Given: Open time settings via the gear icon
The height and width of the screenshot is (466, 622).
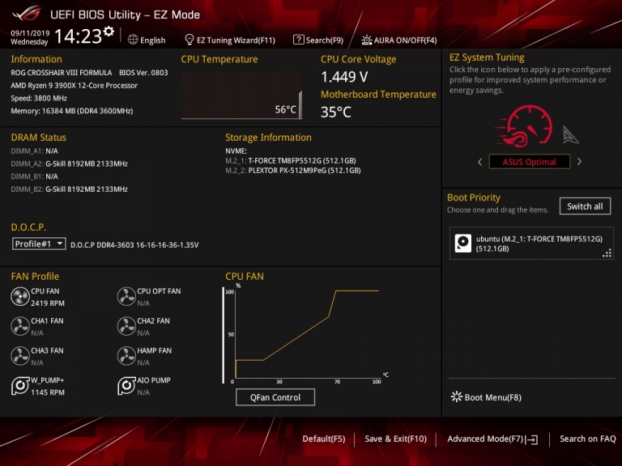Looking at the screenshot, I should (x=109, y=32).
